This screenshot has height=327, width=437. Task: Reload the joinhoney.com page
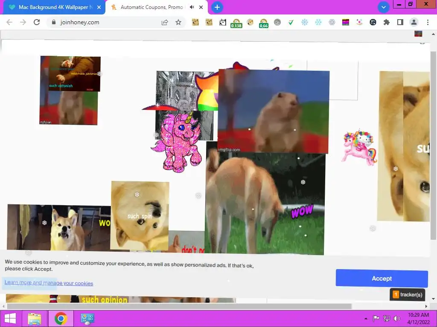tap(37, 22)
